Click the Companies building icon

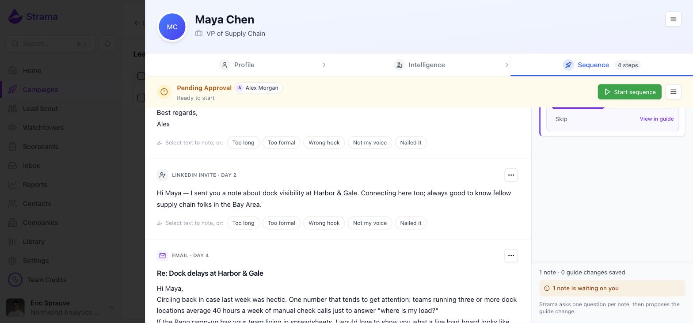point(12,223)
